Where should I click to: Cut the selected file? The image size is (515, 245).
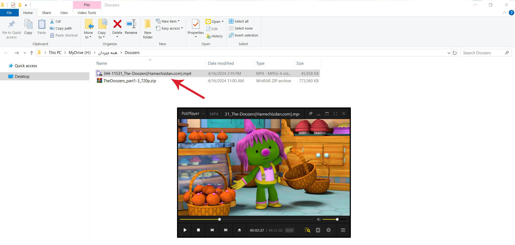[56, 21]
